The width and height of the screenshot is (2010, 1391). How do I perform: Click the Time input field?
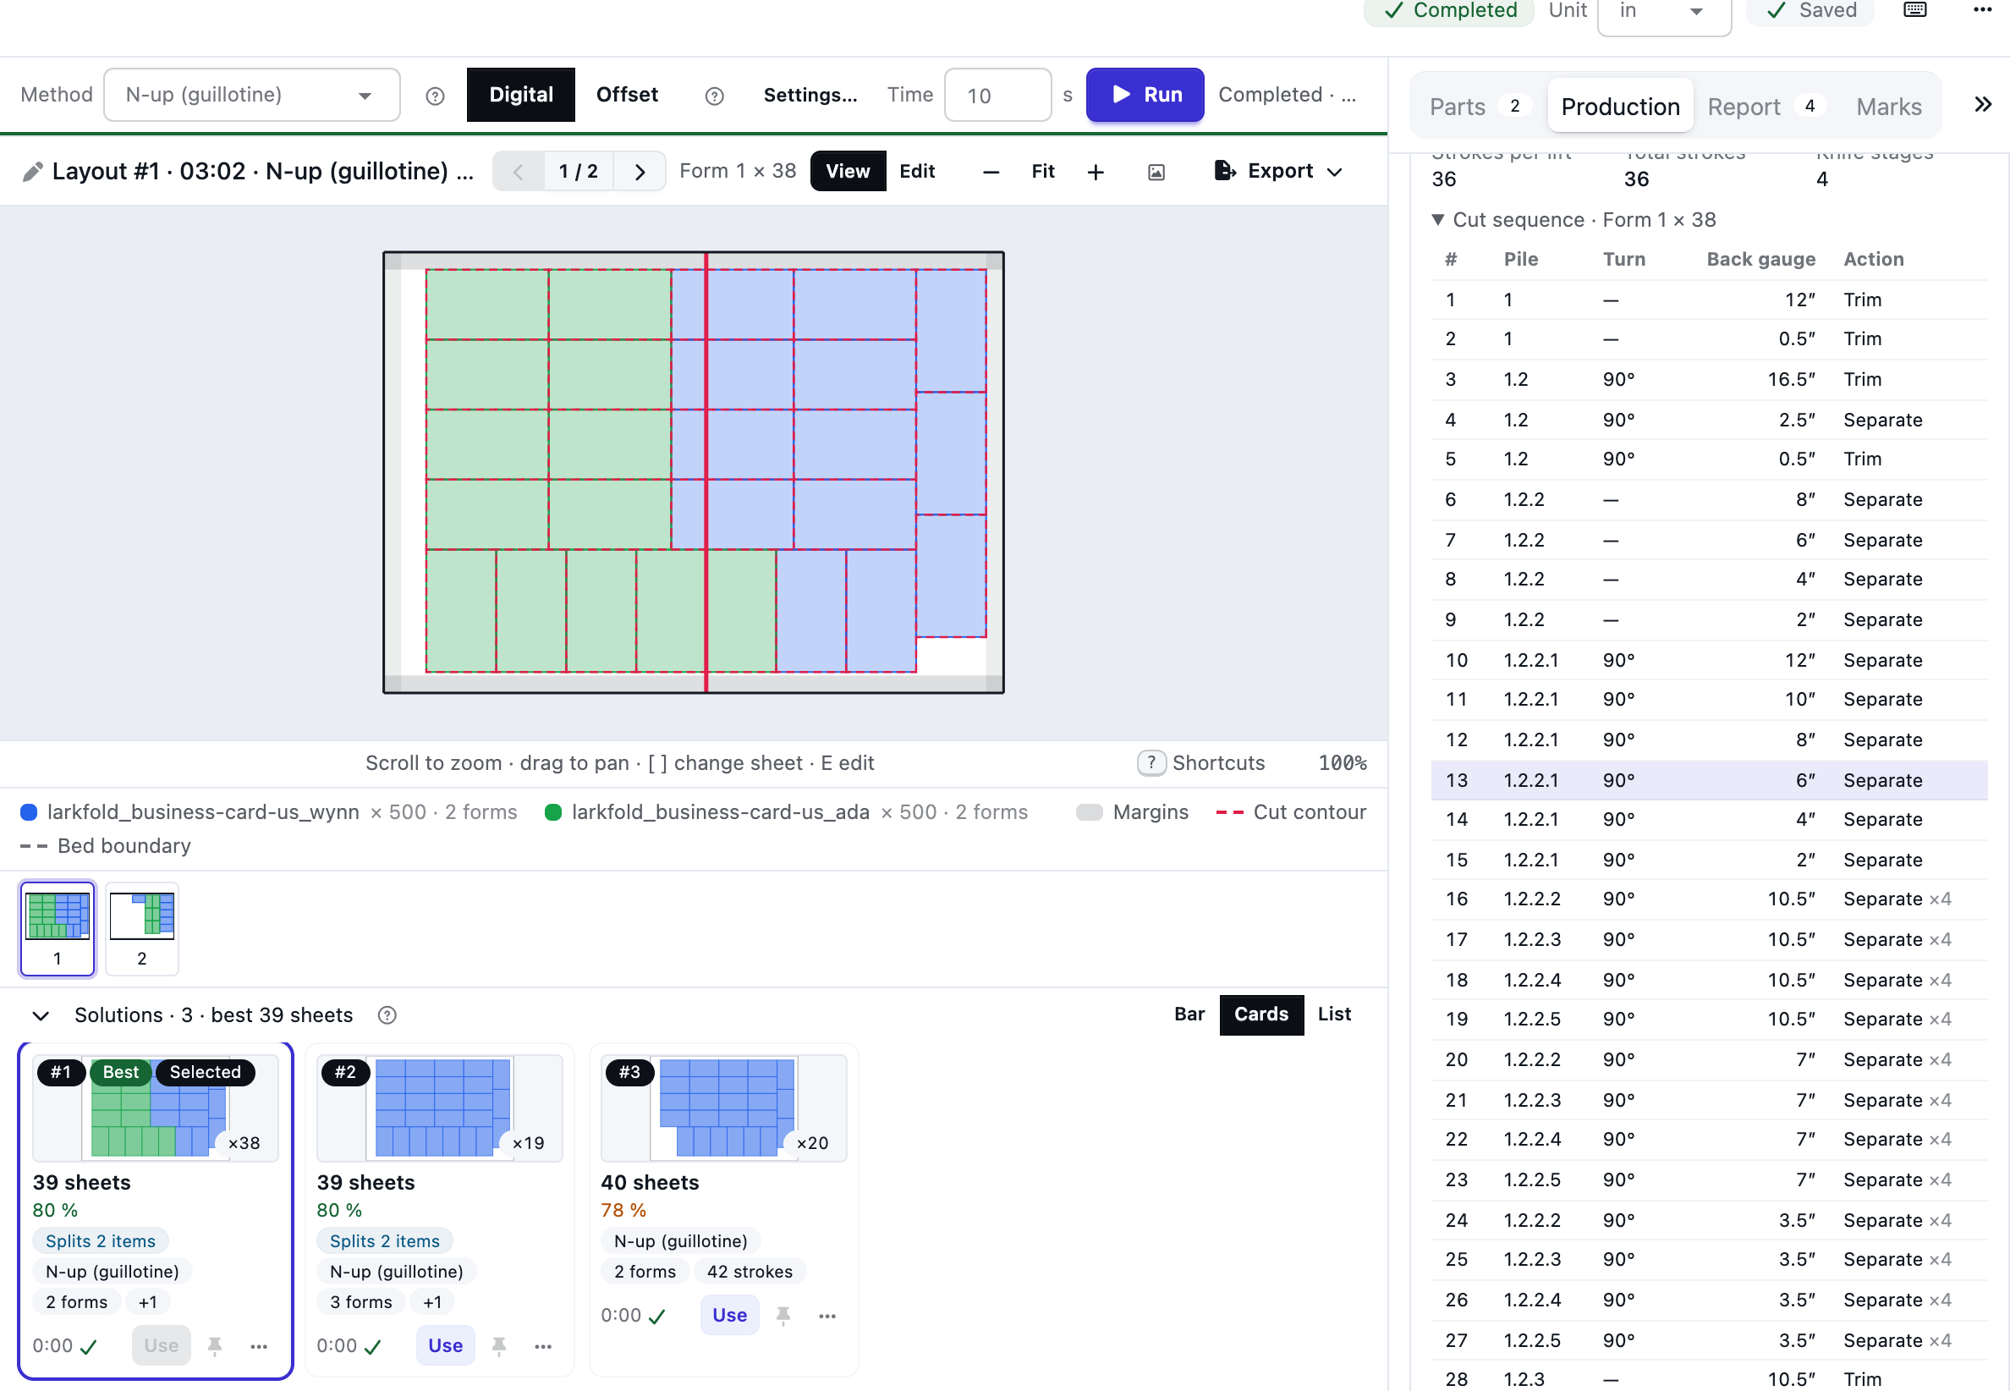[x=997, y=95]
